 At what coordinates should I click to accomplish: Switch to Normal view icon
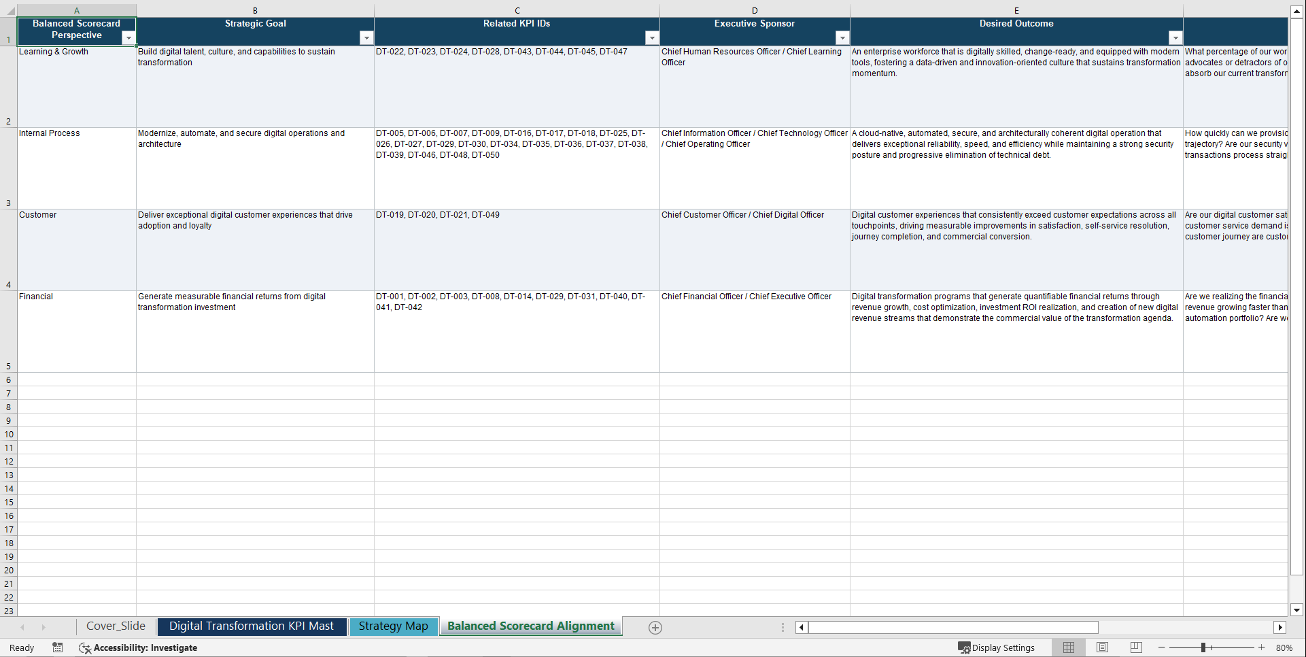point(1069,647)
